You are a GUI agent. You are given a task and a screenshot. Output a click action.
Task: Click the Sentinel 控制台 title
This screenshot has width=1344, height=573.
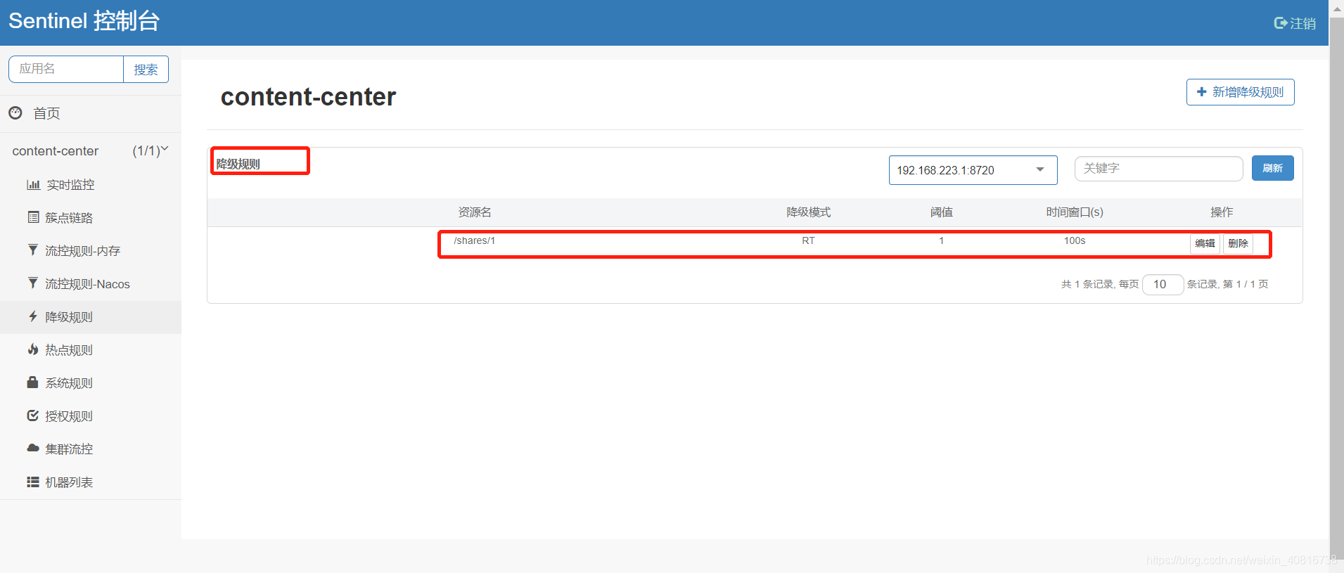84,21
